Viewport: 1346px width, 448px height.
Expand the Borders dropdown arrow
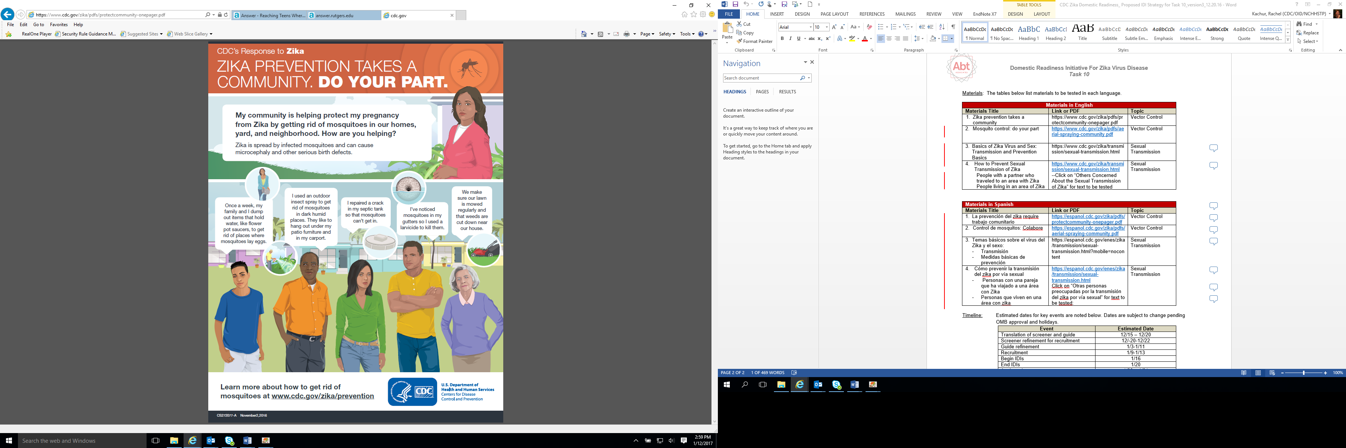tap(952, 38)
